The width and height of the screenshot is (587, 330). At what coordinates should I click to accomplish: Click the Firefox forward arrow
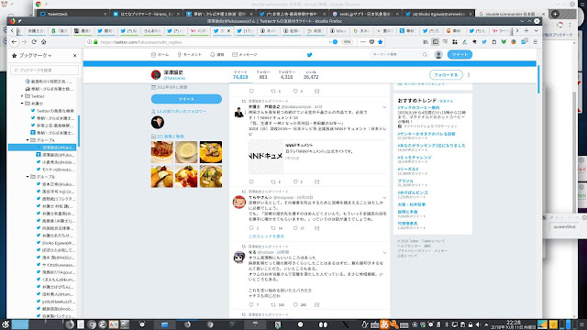click(24, 42)
